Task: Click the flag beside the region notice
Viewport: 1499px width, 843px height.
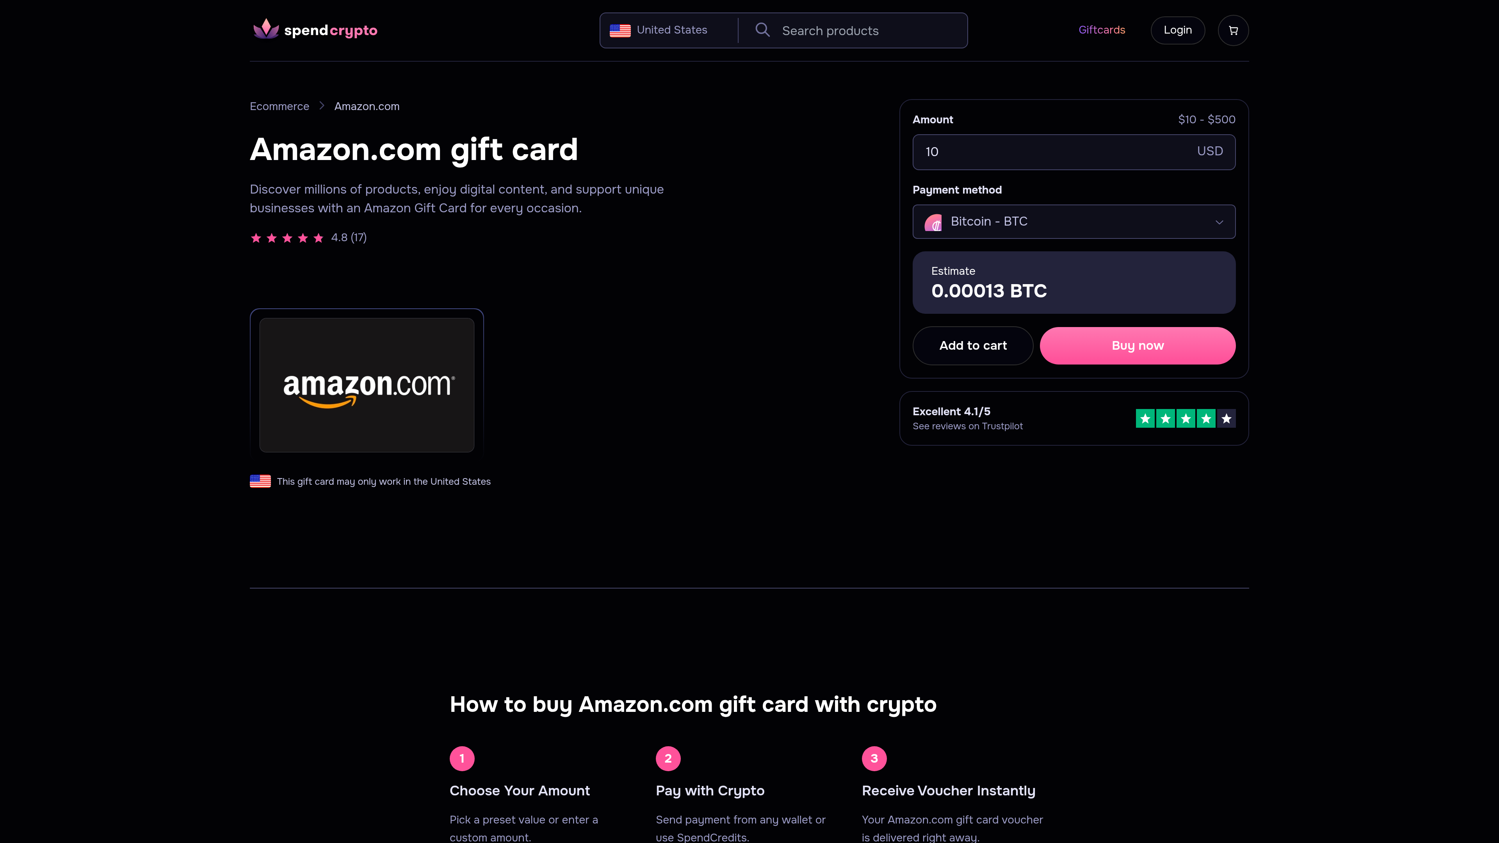Action: pos(260,481)
